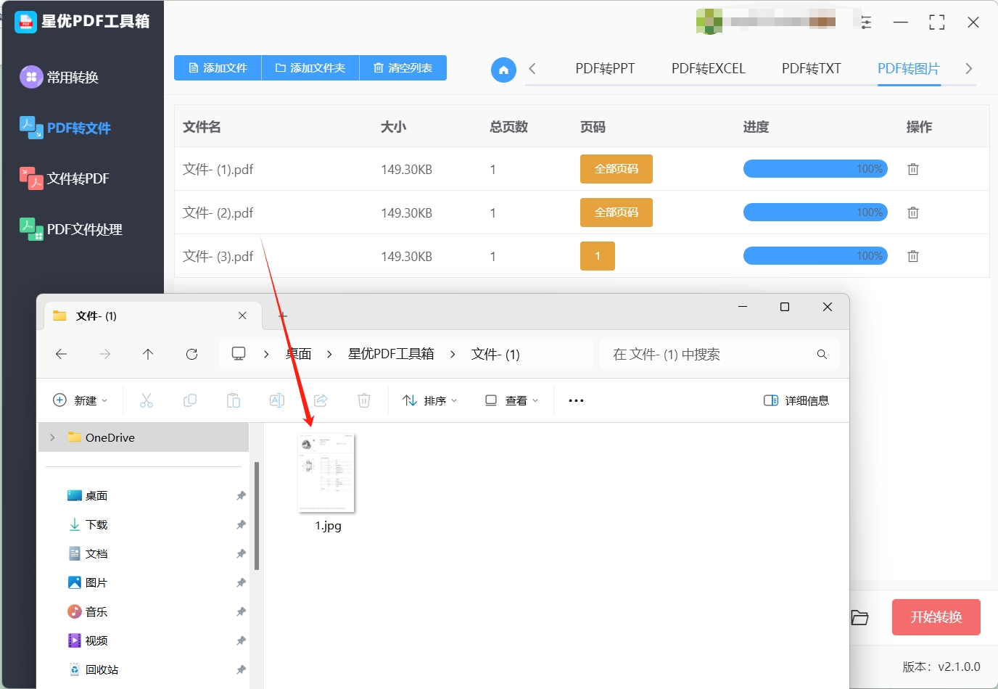
Task: Switch to PDF转图片 tab
Action: click(909, 69)
